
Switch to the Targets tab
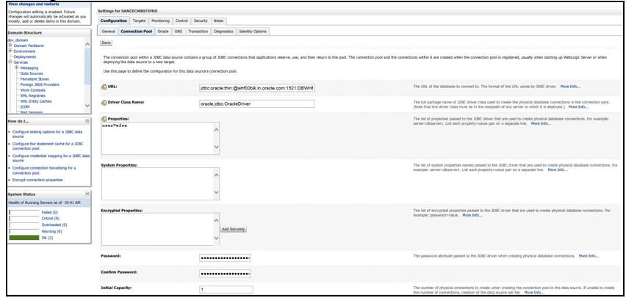click(x=139, y=21)
